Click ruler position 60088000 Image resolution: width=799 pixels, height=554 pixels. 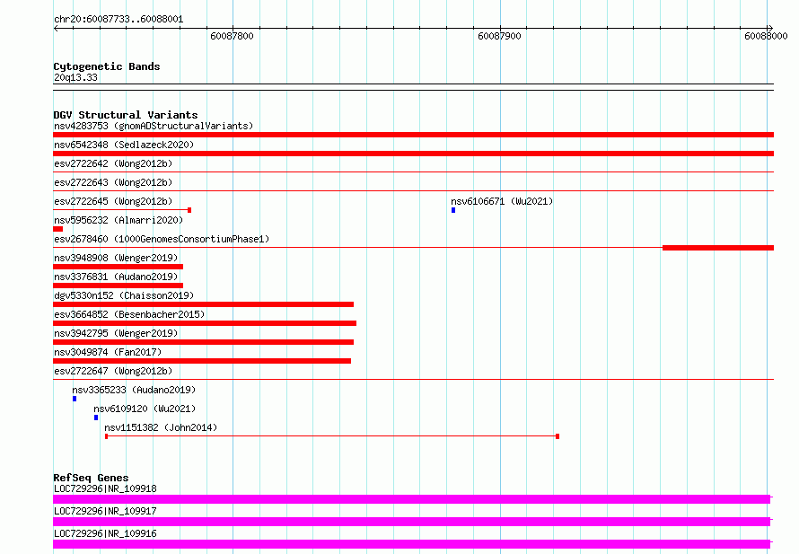click(x=766, y=36)
